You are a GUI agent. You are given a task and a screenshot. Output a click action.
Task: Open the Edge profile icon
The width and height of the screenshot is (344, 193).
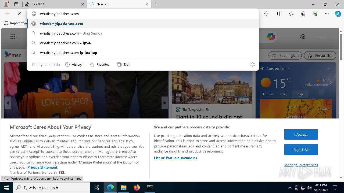[x=6, y=4]
